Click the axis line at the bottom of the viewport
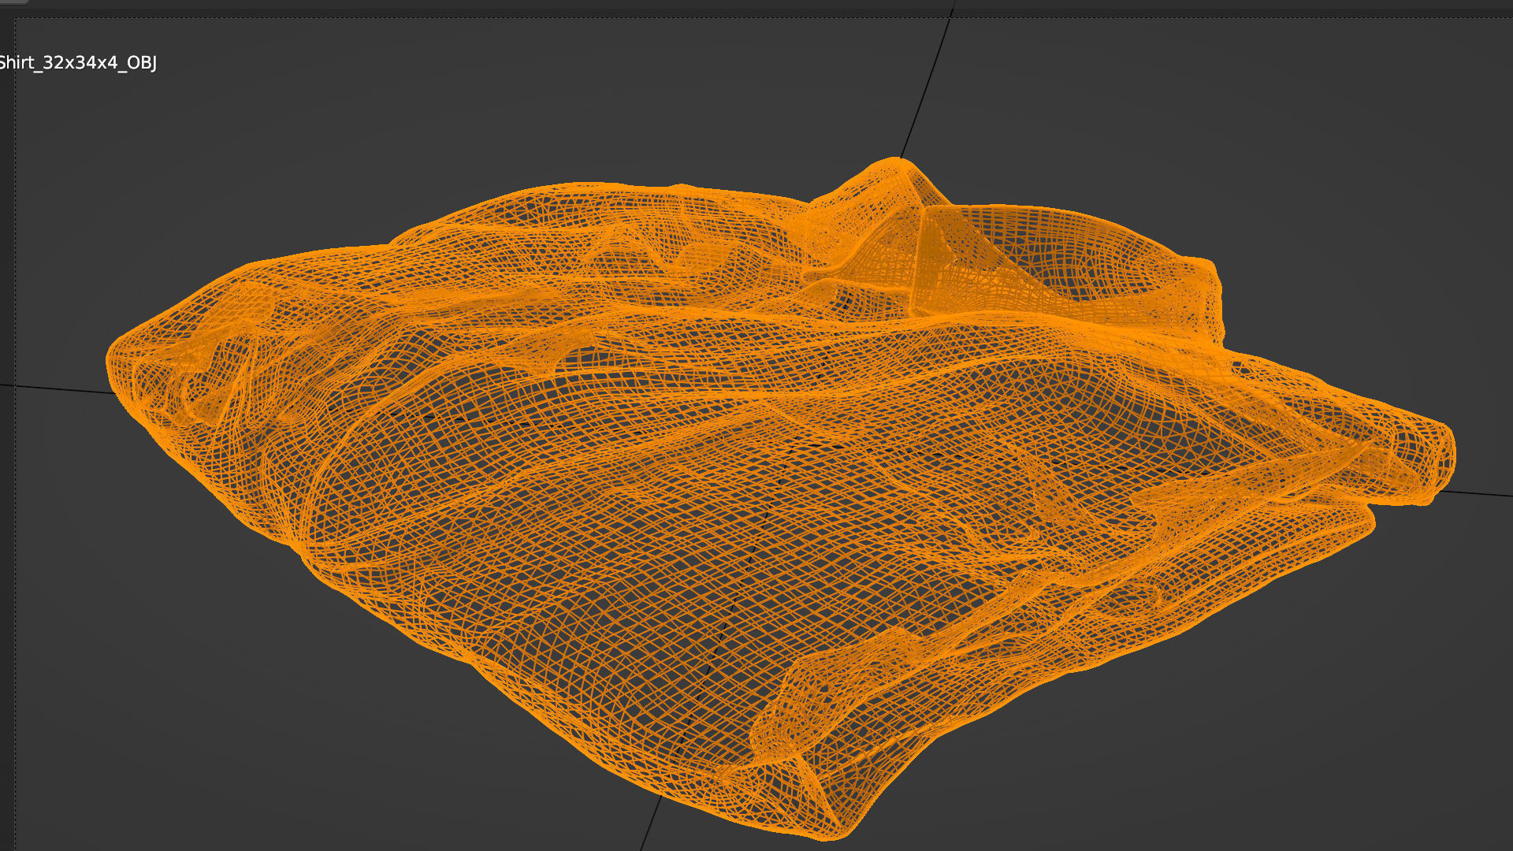Image resolution: width=1513 pixels, height=851 pixels. (651, 823)
